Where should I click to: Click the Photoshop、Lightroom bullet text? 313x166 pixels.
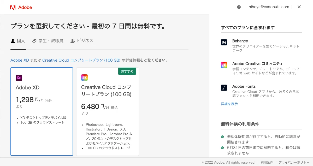(x=109, y=134)
